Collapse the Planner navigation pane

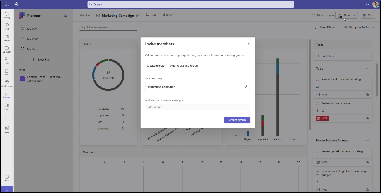[66, 16]
